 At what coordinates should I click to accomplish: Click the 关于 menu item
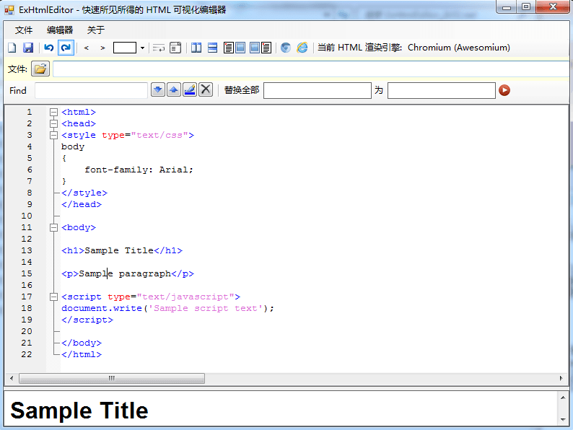96,30
